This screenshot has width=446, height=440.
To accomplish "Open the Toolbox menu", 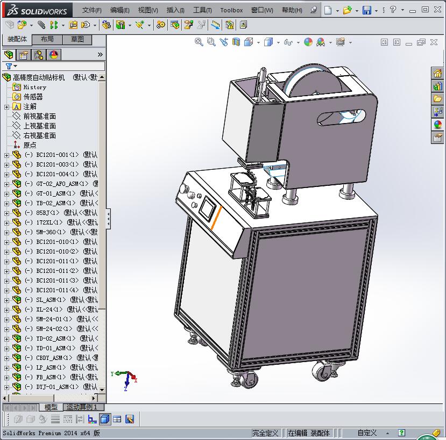I will 231,11.
